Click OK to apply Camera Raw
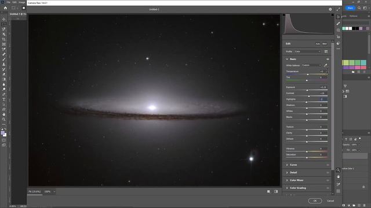This screenshot has width=371, height=208. 315,201
